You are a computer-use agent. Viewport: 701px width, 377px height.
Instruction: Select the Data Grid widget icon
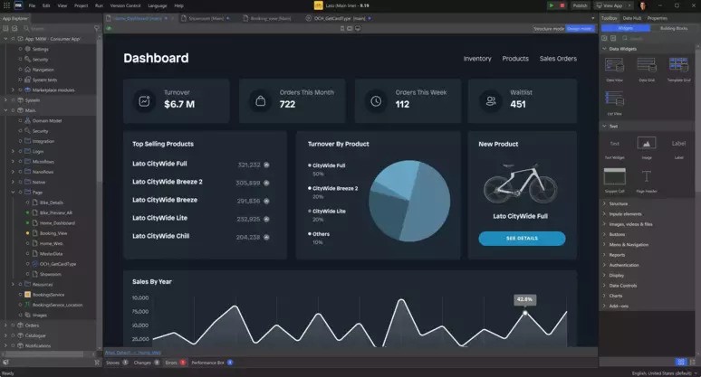tap(646, 65)
